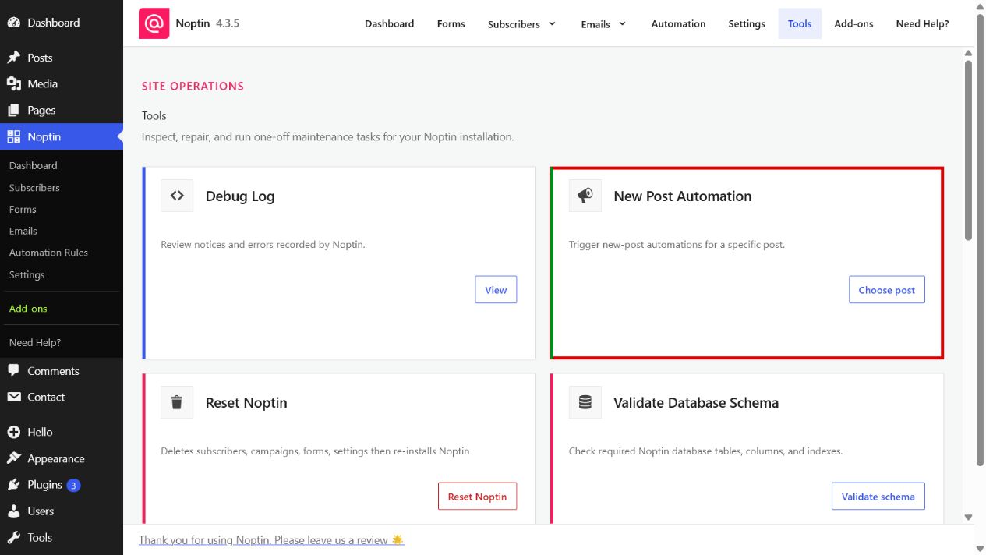Screen dimensions: 986x555
Task: Click the Tools wrench icon in sidebar
Action: [x=13, y=537]
